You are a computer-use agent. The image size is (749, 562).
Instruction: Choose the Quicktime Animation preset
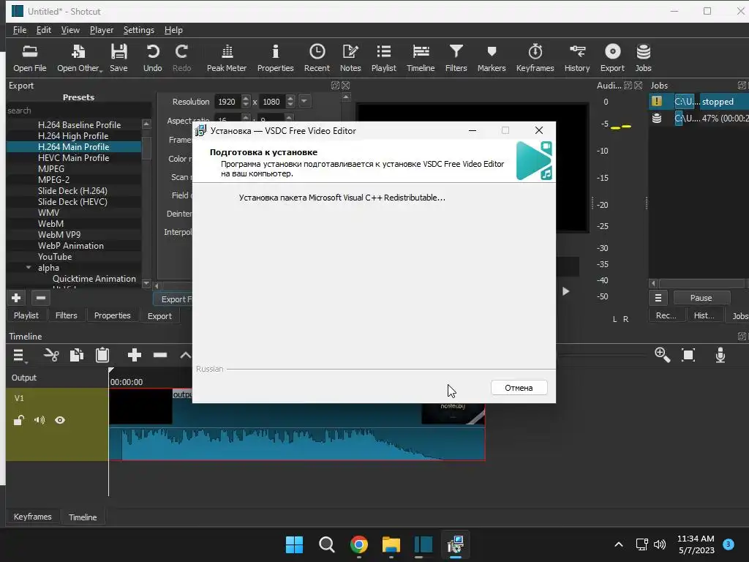click(x=94, y=279)
